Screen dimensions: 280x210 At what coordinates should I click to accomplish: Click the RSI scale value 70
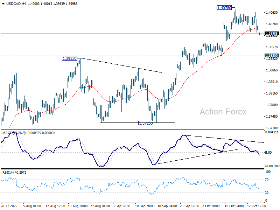coord(267,180)
